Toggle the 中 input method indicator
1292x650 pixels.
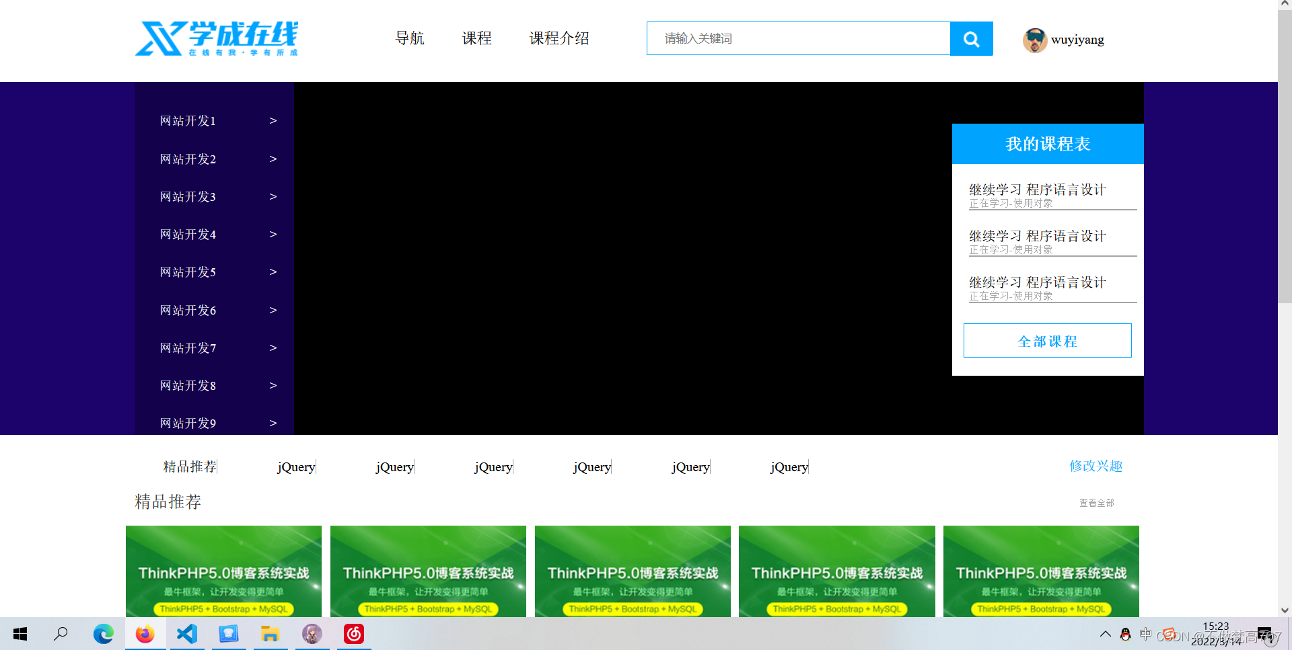click(x=1145, y=634)
